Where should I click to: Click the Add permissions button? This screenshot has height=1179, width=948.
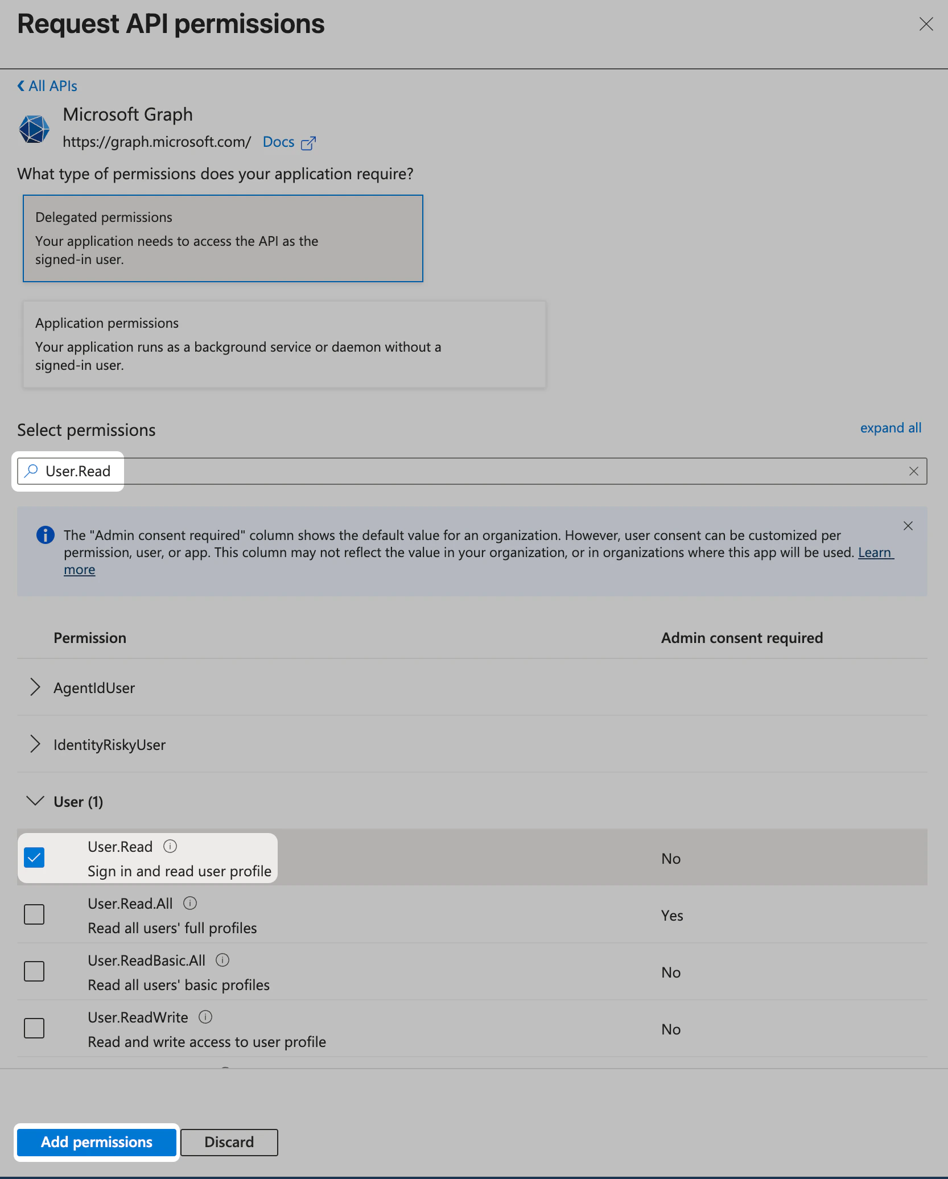click(96, 1142)
